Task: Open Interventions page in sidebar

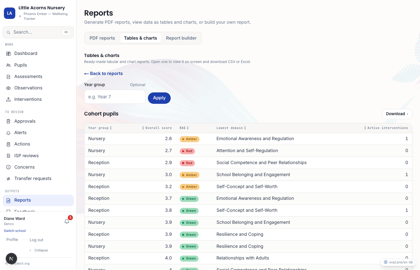Action: point(38,100)
